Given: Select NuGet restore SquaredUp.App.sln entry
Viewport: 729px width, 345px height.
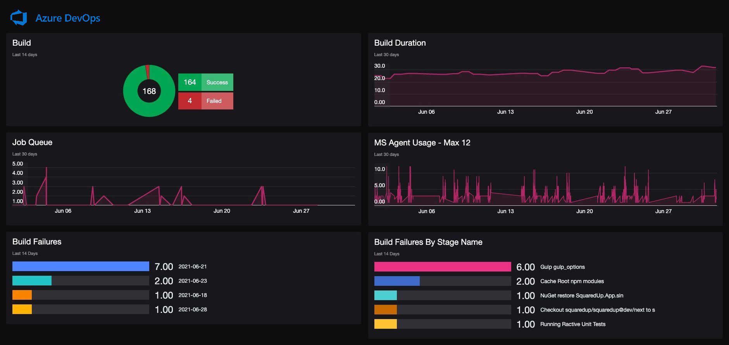Looking at the screenshot, I should pyautogui.click(x=582, y=295).
